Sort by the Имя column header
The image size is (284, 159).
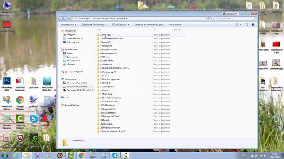pyautogui.click(x=99, y=30)
